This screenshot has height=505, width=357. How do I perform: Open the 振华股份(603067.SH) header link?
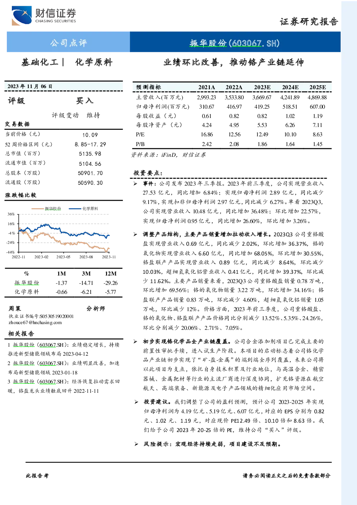(x=234, y=43)
